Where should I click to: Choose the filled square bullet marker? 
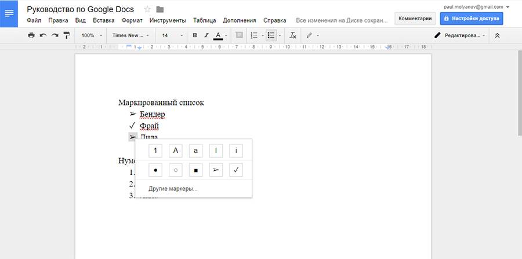pos(196,170)
